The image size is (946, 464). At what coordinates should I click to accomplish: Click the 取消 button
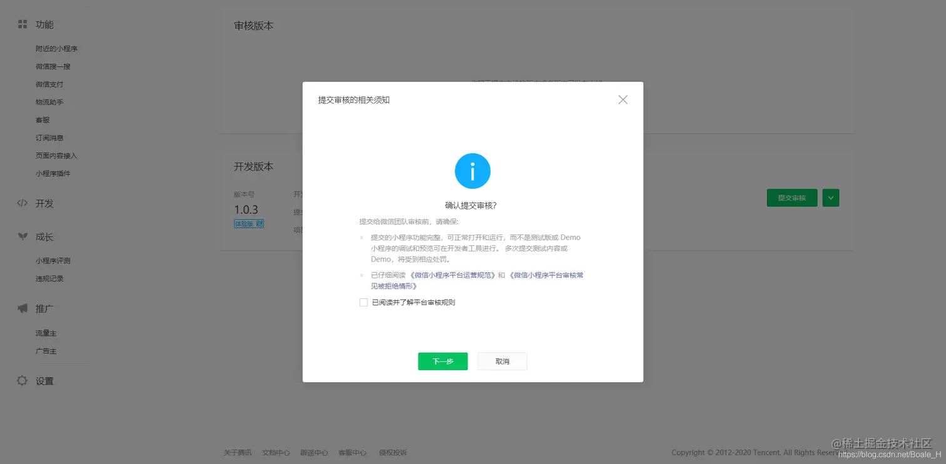click(x=502, y=361)
